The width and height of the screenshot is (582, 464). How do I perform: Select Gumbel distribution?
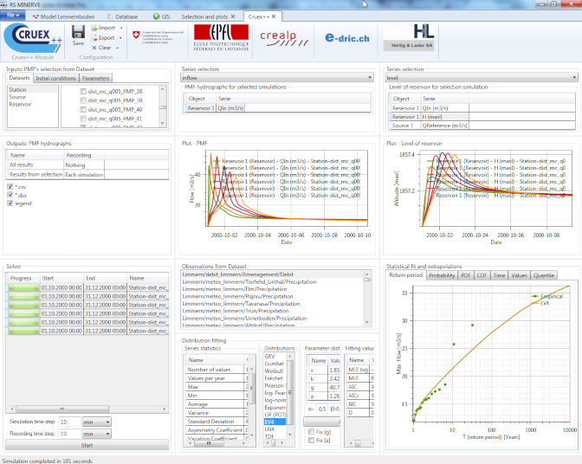pos(274,364)
